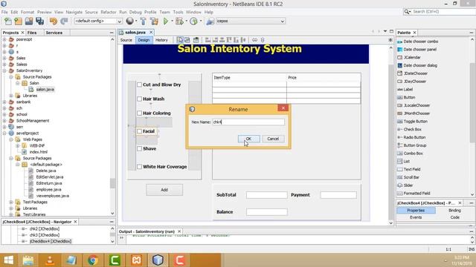
Task: Click OK in the Rename dialog
Action: tap(248, 139)
